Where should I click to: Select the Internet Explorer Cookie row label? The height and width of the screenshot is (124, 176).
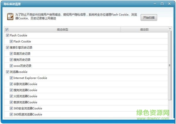30,78
